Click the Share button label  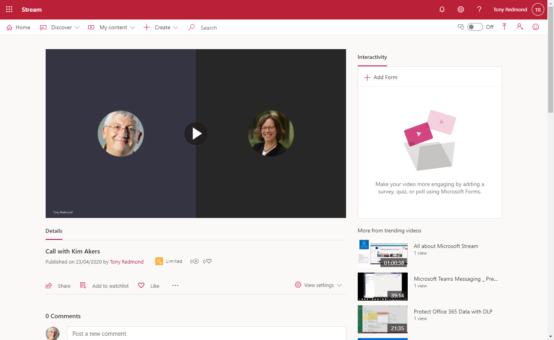tap(64, 286)
